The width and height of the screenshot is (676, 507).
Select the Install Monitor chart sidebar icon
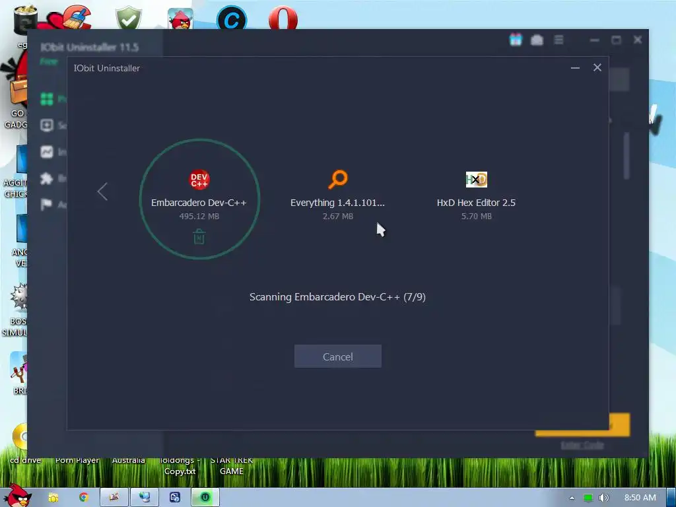point(47,152)
